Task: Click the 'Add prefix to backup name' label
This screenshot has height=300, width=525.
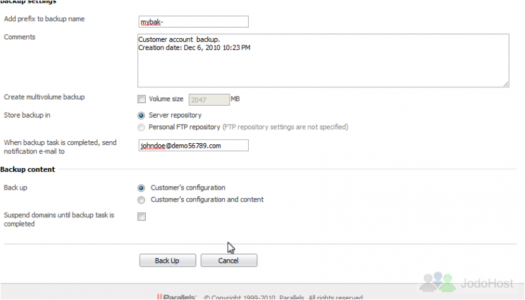Action: [44, 19]
